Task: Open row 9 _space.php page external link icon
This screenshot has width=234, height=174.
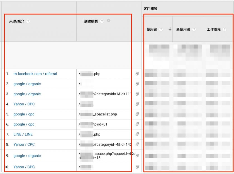Action: [137, 156]
